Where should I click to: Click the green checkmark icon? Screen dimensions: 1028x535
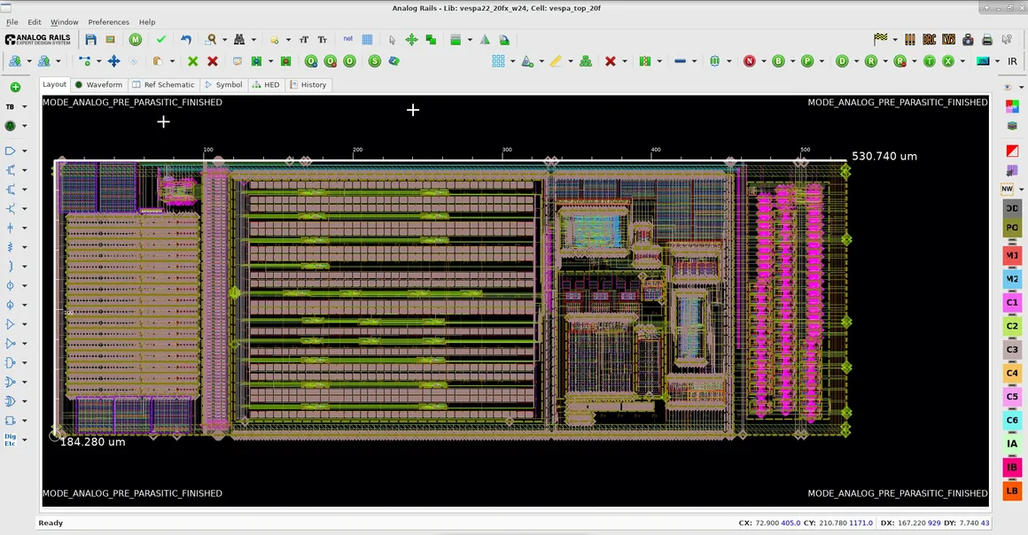pos(160,40)
